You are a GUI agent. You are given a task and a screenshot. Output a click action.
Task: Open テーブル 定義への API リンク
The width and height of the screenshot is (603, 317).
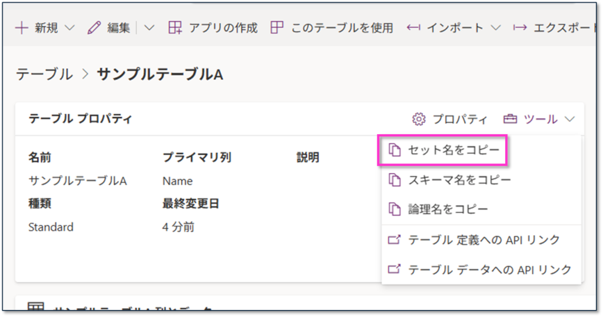[x=483, y=240]
